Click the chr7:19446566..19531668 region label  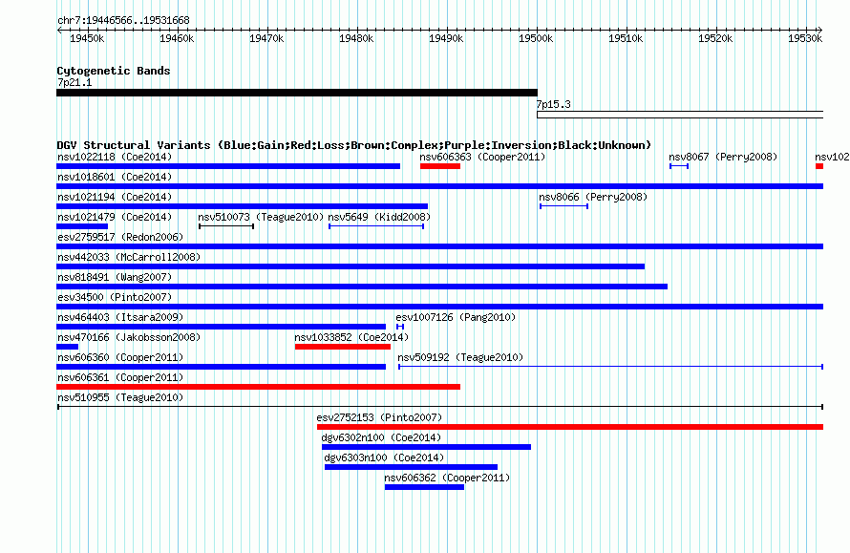[x=123, y=21]
